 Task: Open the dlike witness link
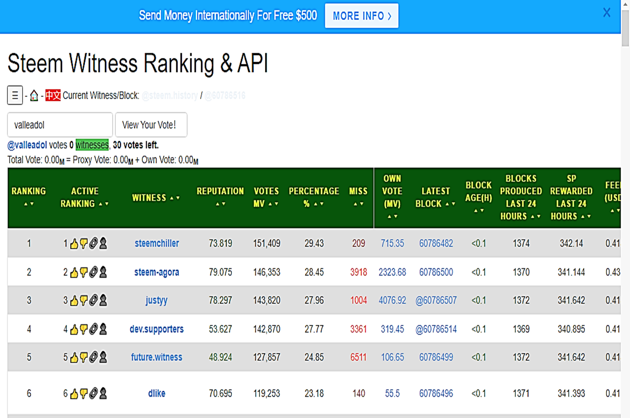(x=157, y=393)
